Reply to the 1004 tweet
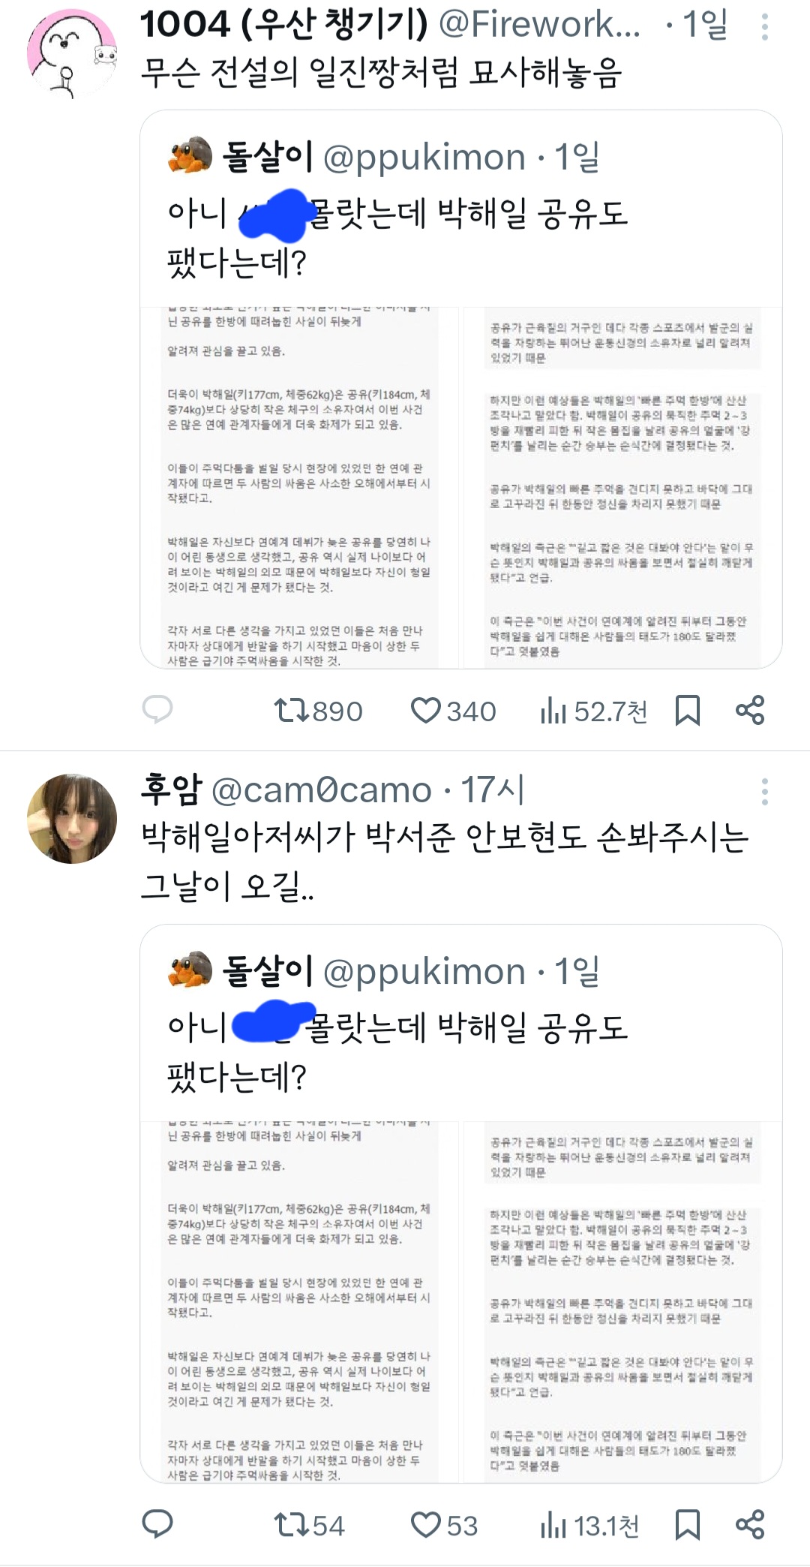Image resolution: width=810 pixels, height=1567 pixels. (x=157, y=709)
